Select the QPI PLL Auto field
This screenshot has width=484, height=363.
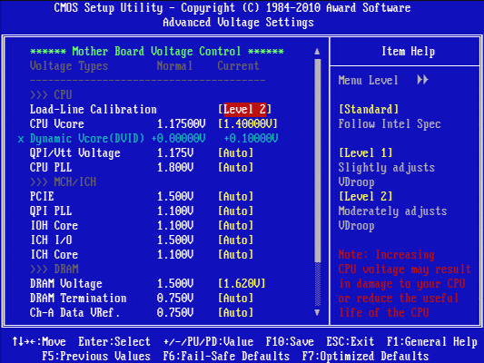coord(235,211)
